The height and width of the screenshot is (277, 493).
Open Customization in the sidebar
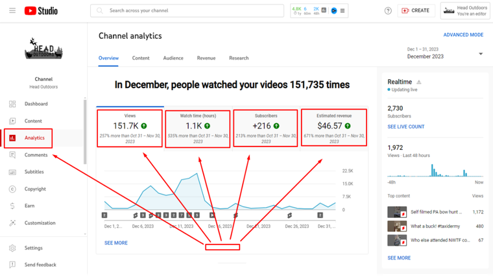click(x=40, y=223)
